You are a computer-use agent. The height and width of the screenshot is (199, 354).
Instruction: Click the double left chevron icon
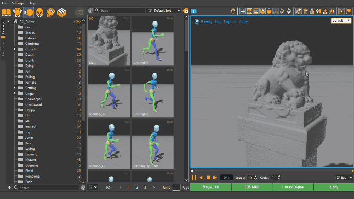pyautogui.click(x=318, y=11)
